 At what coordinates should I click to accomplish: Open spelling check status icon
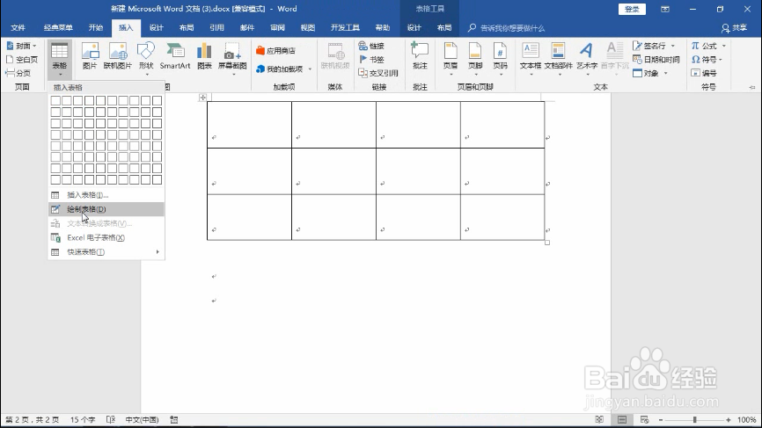111,420
